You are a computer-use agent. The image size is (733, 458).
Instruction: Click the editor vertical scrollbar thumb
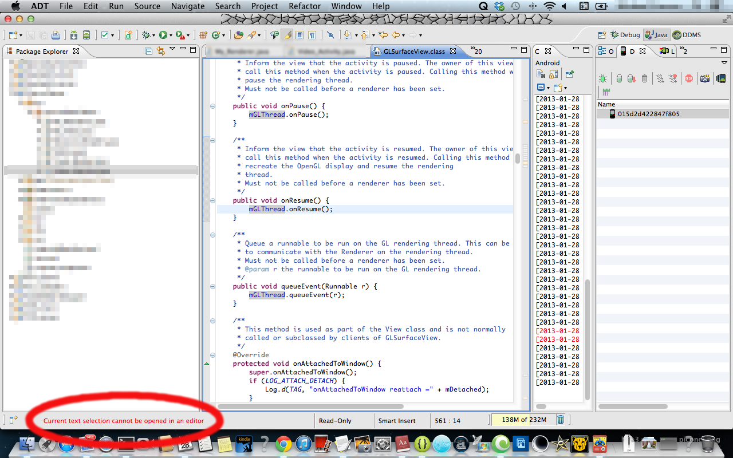(518, 159)
